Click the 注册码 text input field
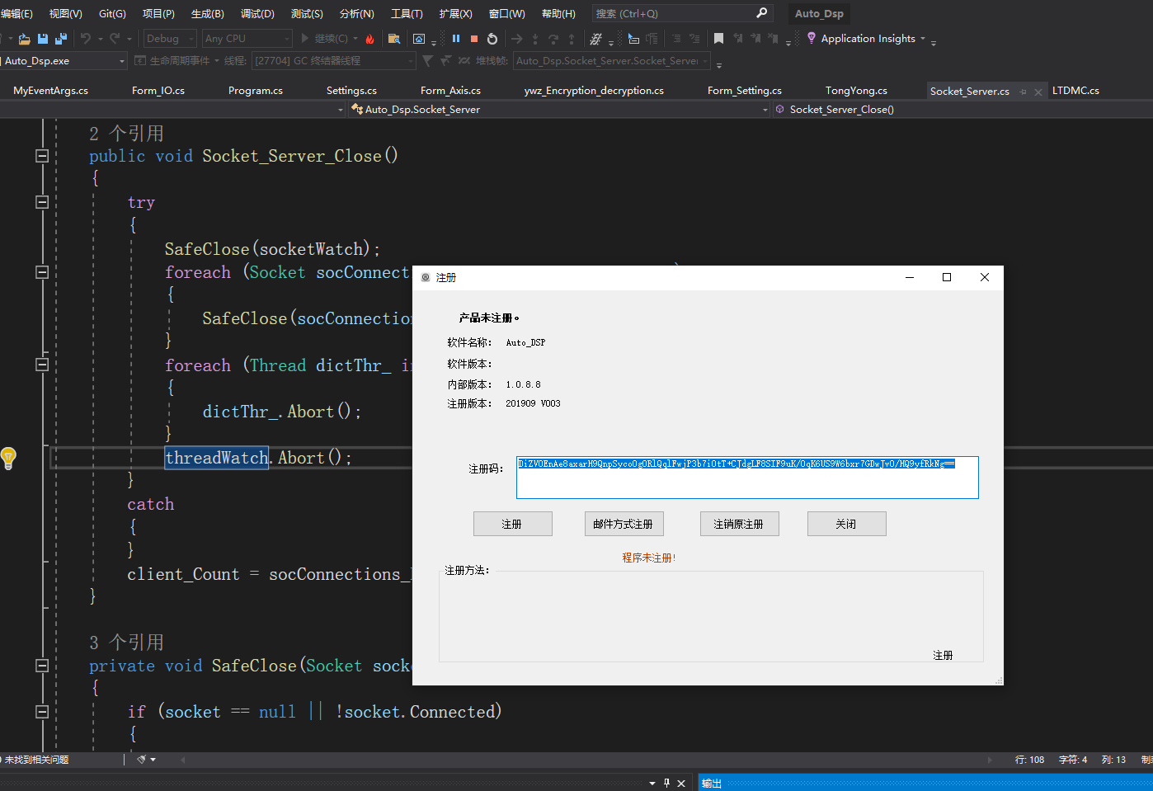1153x791 pixels. [746, 478]
